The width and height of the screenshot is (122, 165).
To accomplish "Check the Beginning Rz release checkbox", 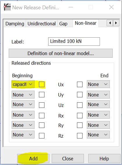I will click(x=42, y=136).
